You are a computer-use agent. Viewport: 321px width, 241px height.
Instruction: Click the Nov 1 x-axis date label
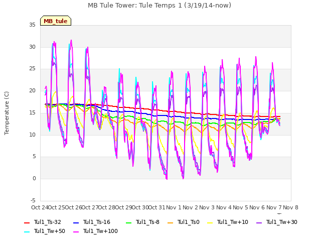pos(174,207)
